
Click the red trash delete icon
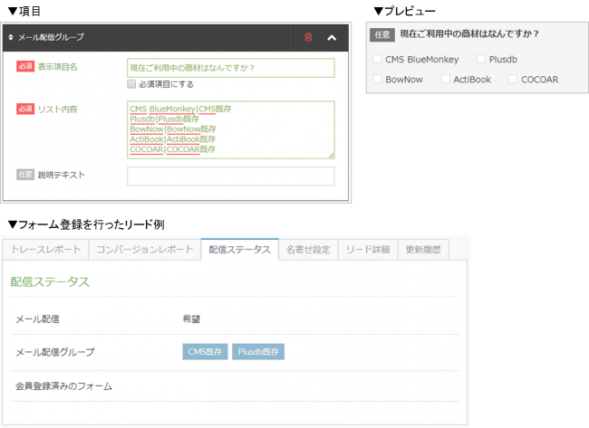point(308,37)
